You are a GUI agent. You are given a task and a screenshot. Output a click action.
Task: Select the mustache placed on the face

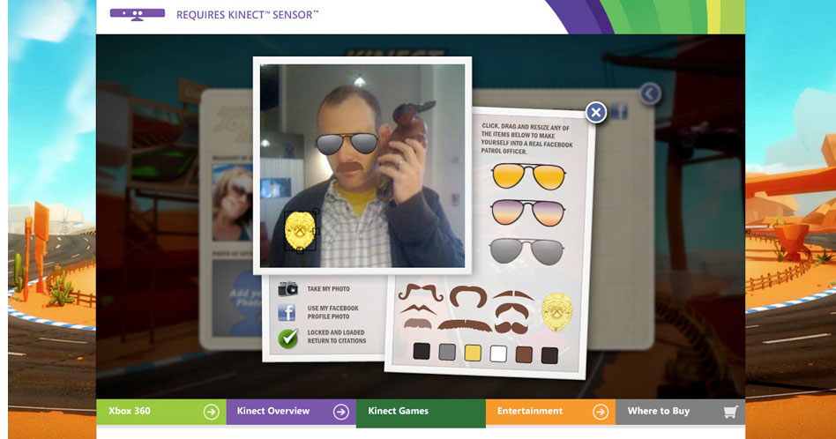point(349,167)
